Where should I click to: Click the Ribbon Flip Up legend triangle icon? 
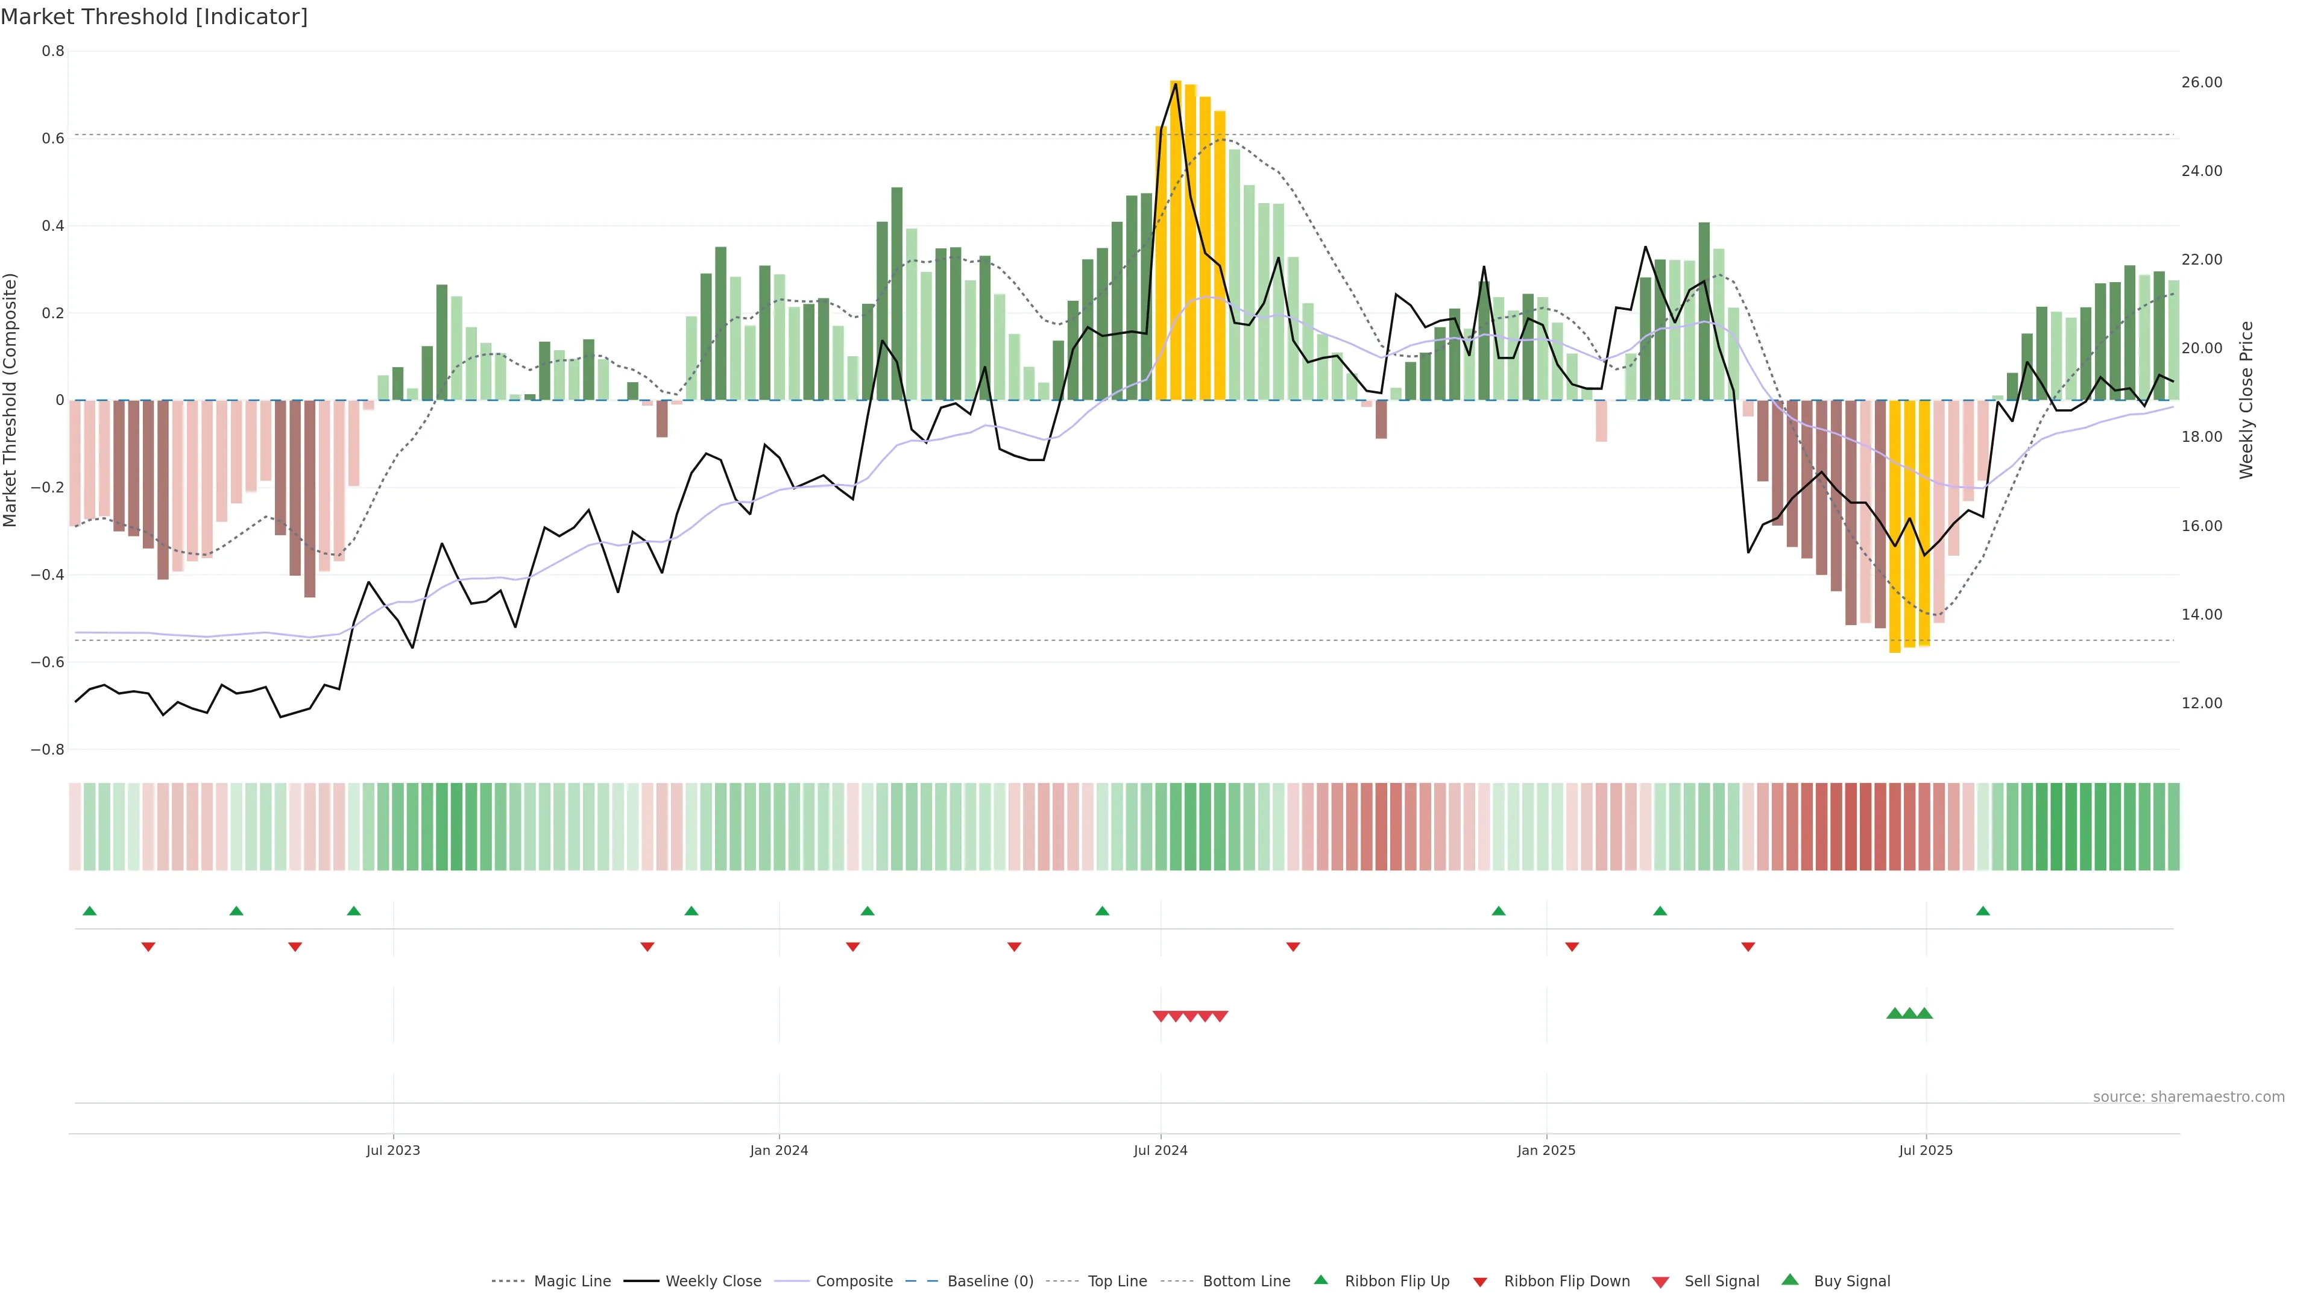click(1320, 1280)
